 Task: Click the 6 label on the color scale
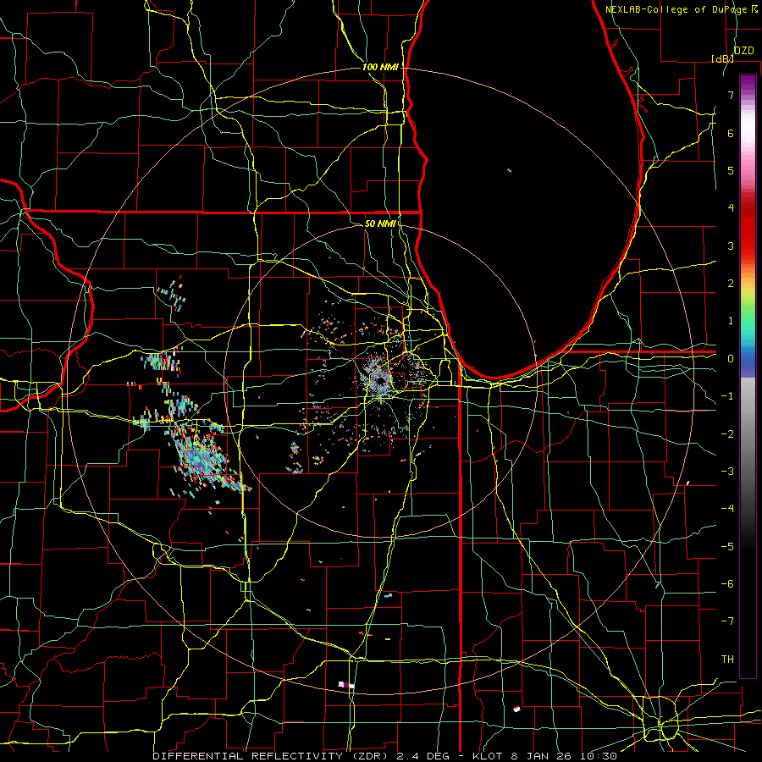tap(731, 133)
